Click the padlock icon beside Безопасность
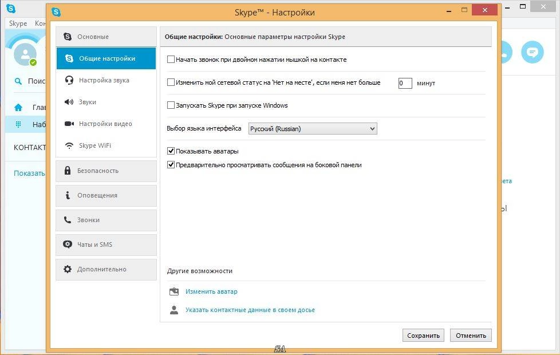The image size is (560, 355). point(68,171)
